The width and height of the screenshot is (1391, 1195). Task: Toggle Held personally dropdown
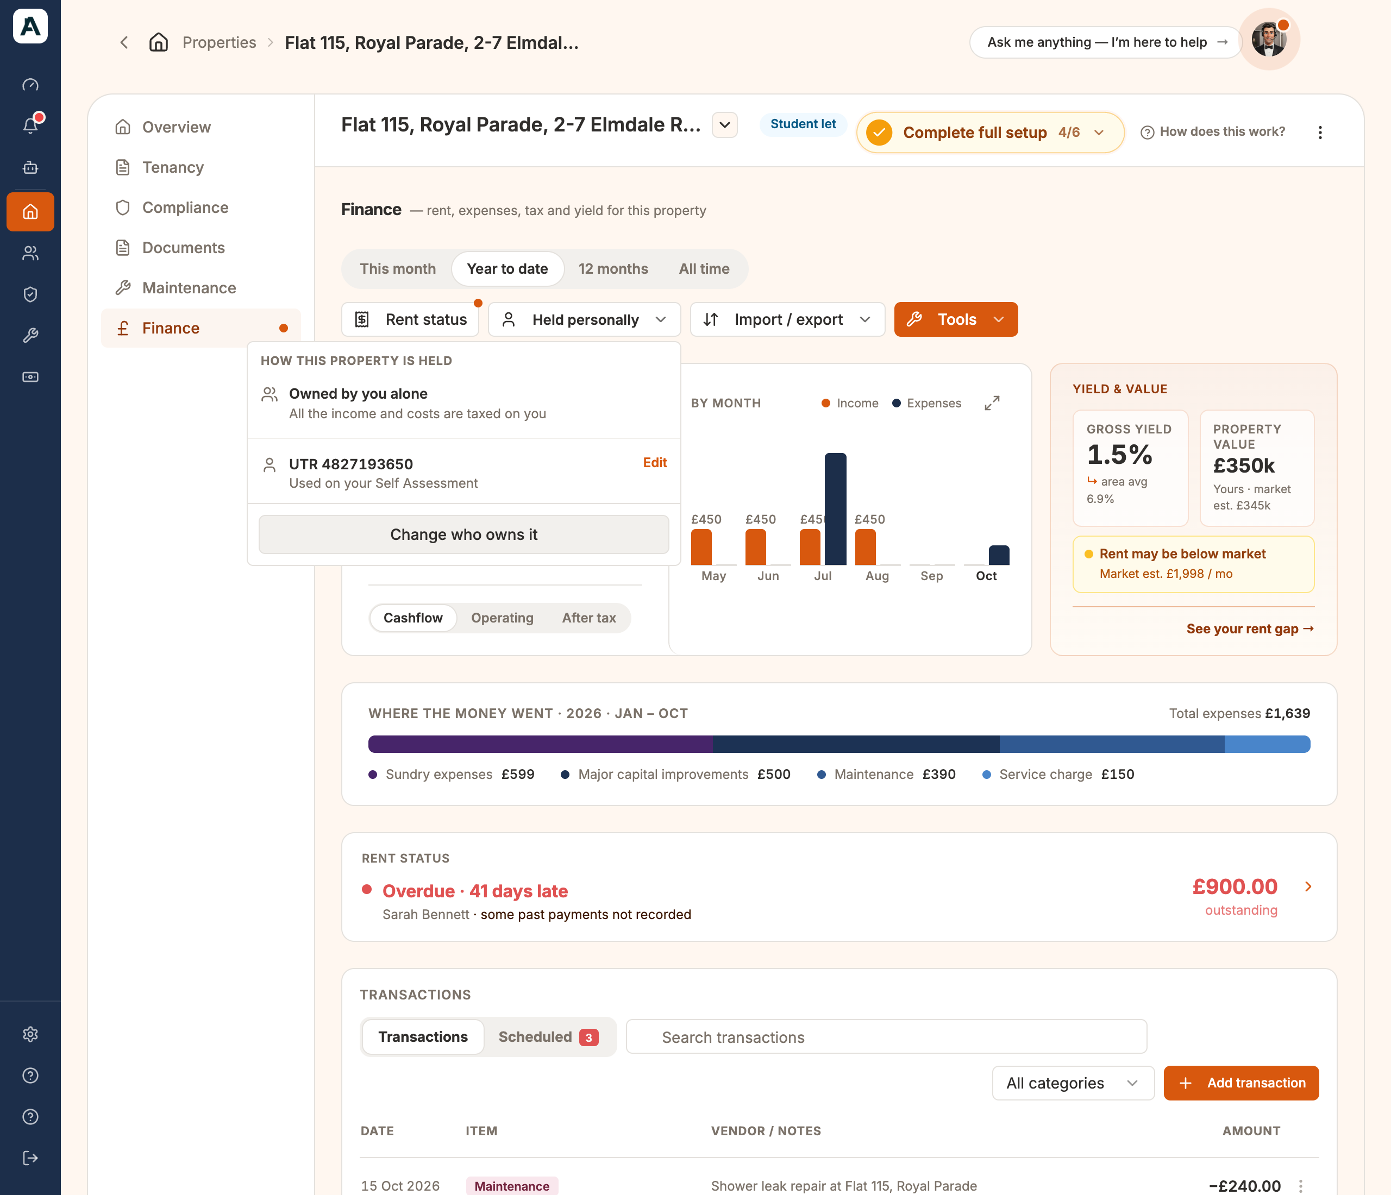click(584, 319)
